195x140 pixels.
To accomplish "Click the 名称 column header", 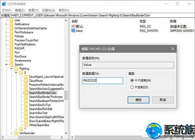I will pos(75,21).
